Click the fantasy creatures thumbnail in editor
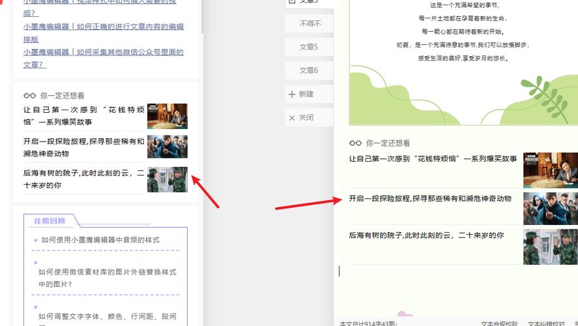578x326 pixels. point(550,208)
